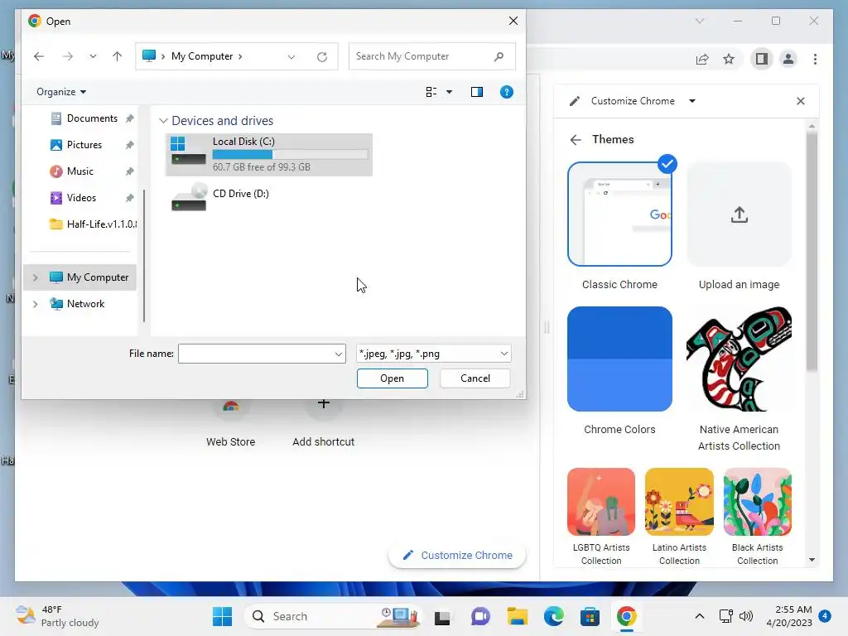Click the Search My Computer field

431,56
